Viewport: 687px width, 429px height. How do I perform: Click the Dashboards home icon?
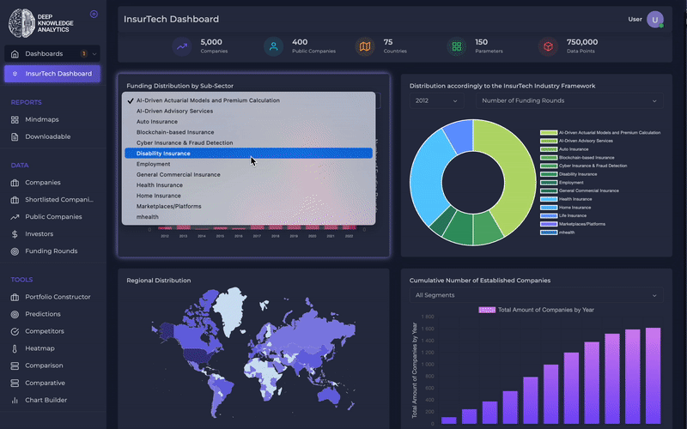pyautogui.click(x=15, y=54)
